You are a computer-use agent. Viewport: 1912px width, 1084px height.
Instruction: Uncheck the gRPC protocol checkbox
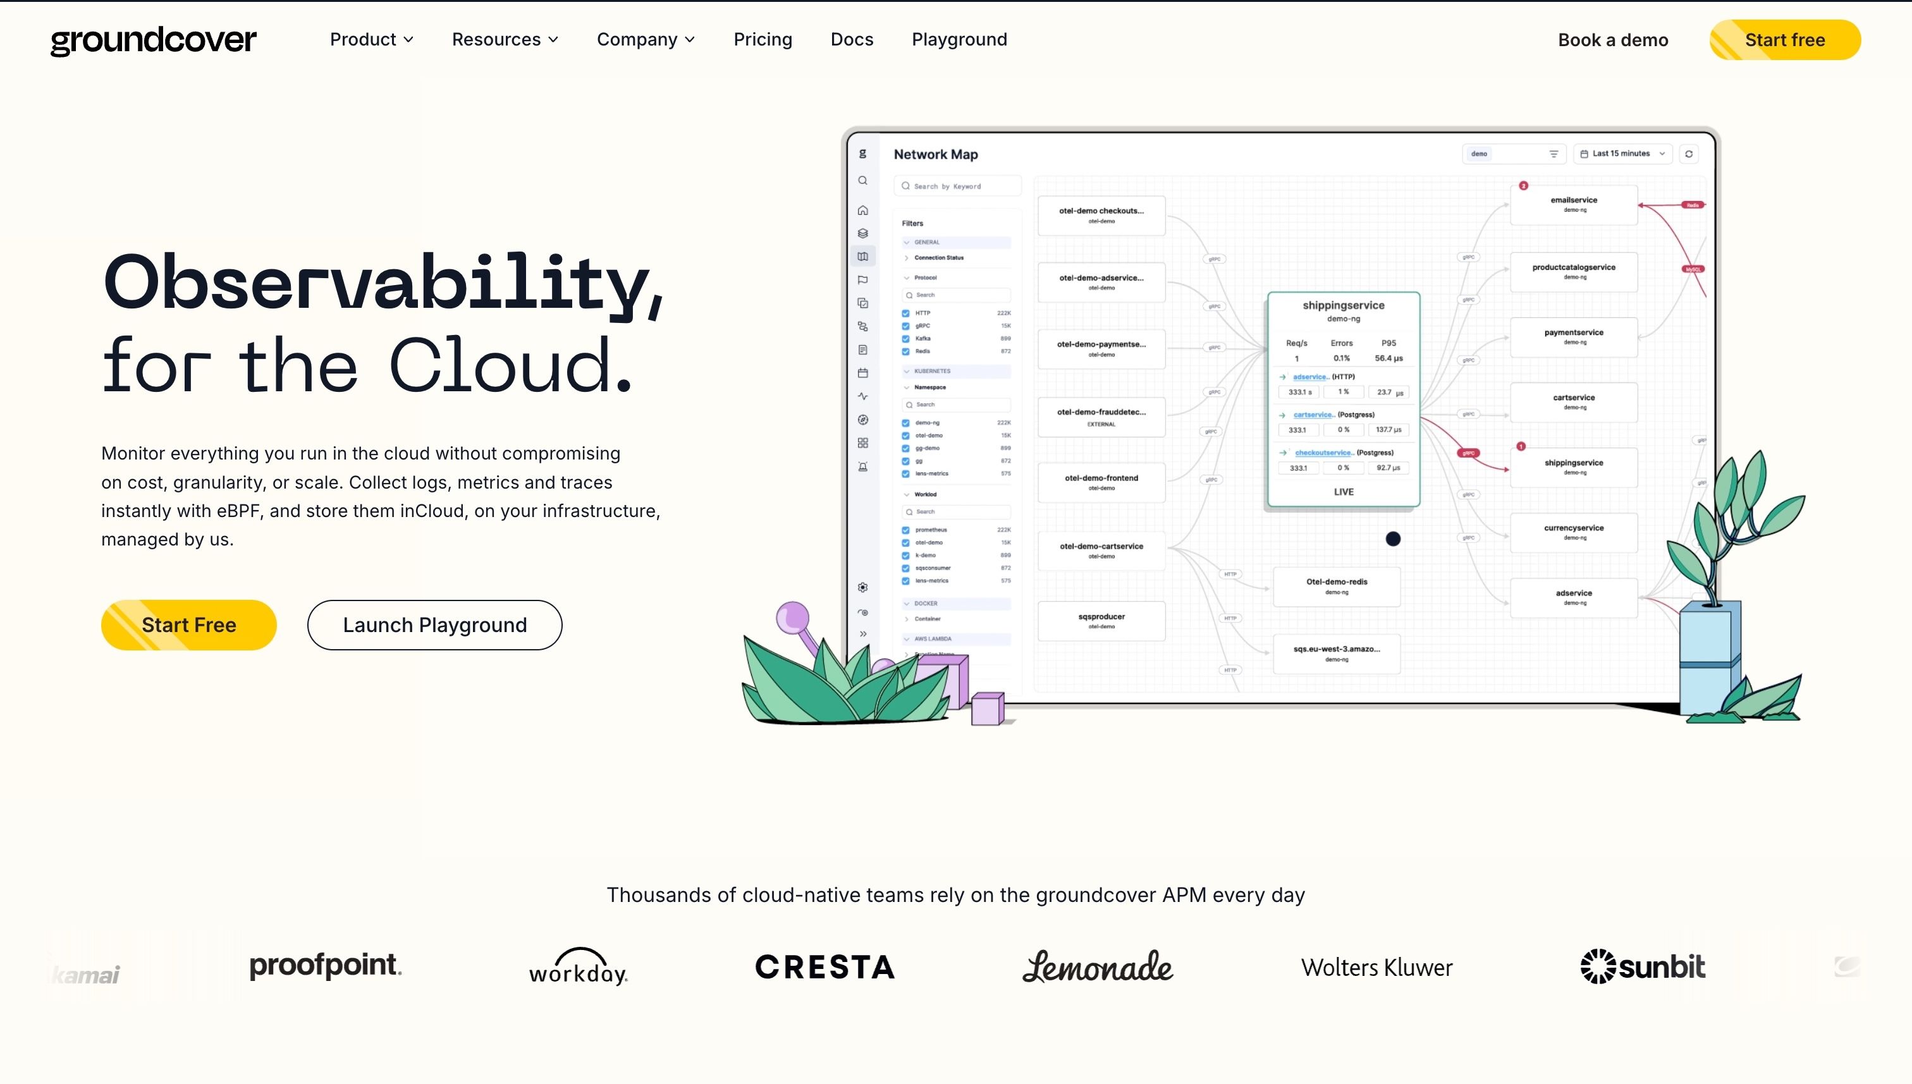pos(906,326)
